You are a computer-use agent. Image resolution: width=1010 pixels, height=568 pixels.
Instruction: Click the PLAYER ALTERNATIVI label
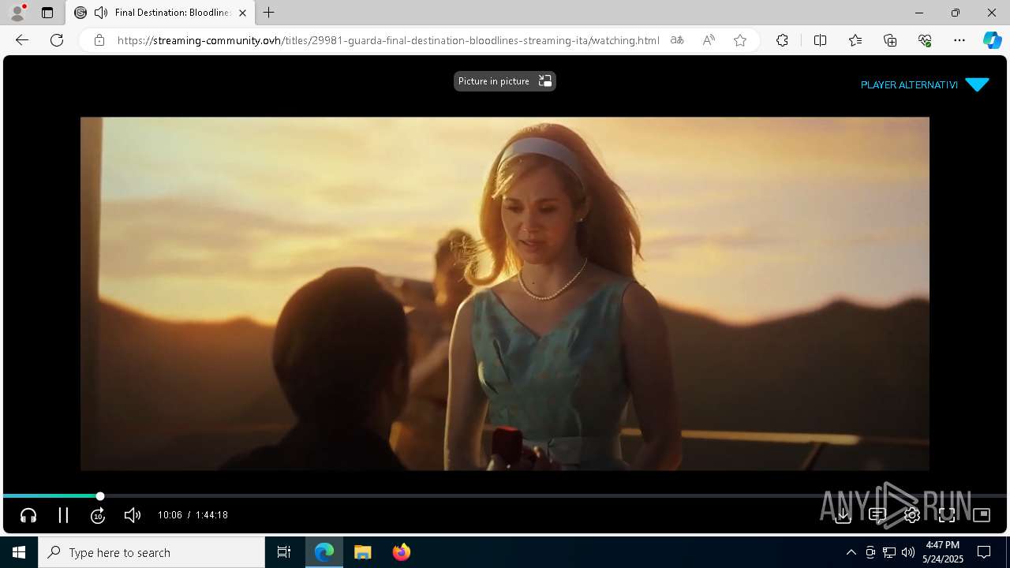[x=909, y=84]
